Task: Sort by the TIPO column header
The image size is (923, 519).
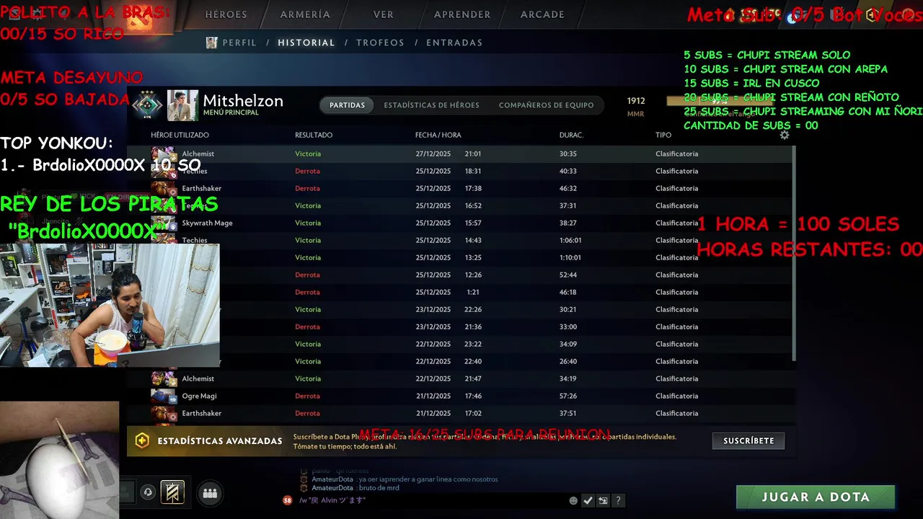Action: pos(663,135)
